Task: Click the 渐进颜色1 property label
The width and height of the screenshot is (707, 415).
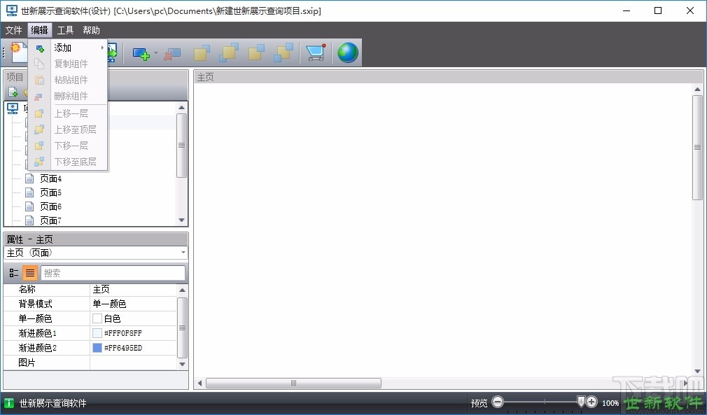Action: click(37, 333)
